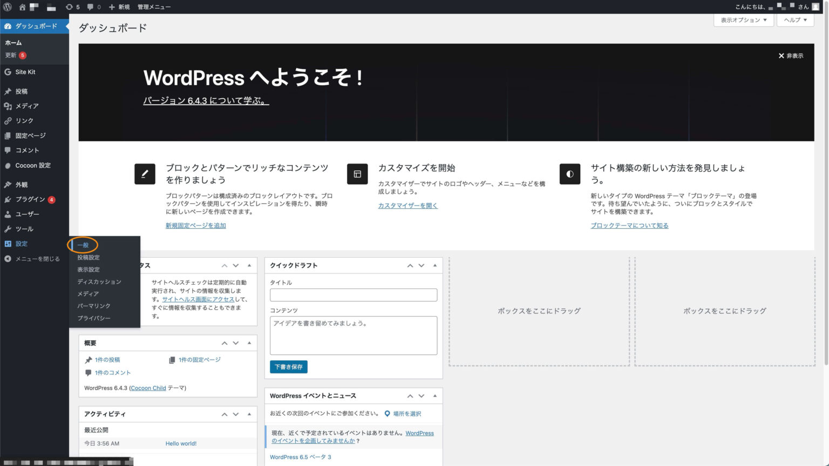Click the ユーザー (Users) sidebar icon
829x466 pixels.
[8, 214]
